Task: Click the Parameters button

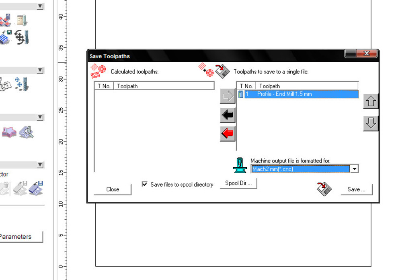Action: [21, 237]
